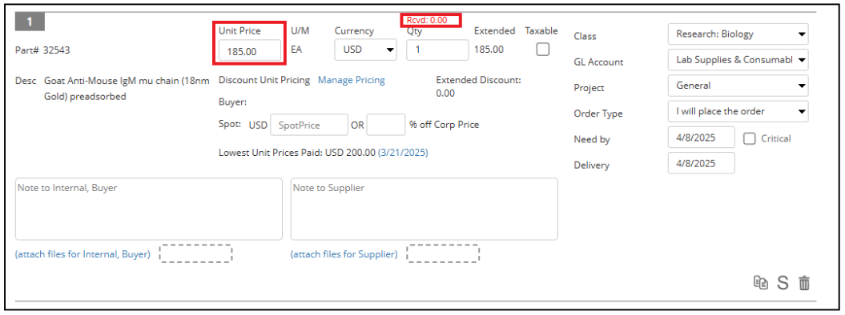Open the Currency USD dropdown

click(x=365, y=50)
